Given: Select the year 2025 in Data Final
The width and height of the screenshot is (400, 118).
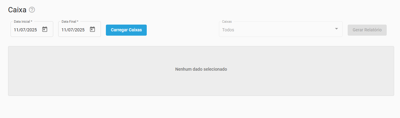Looking at the screenshot, I should (79, 30).
